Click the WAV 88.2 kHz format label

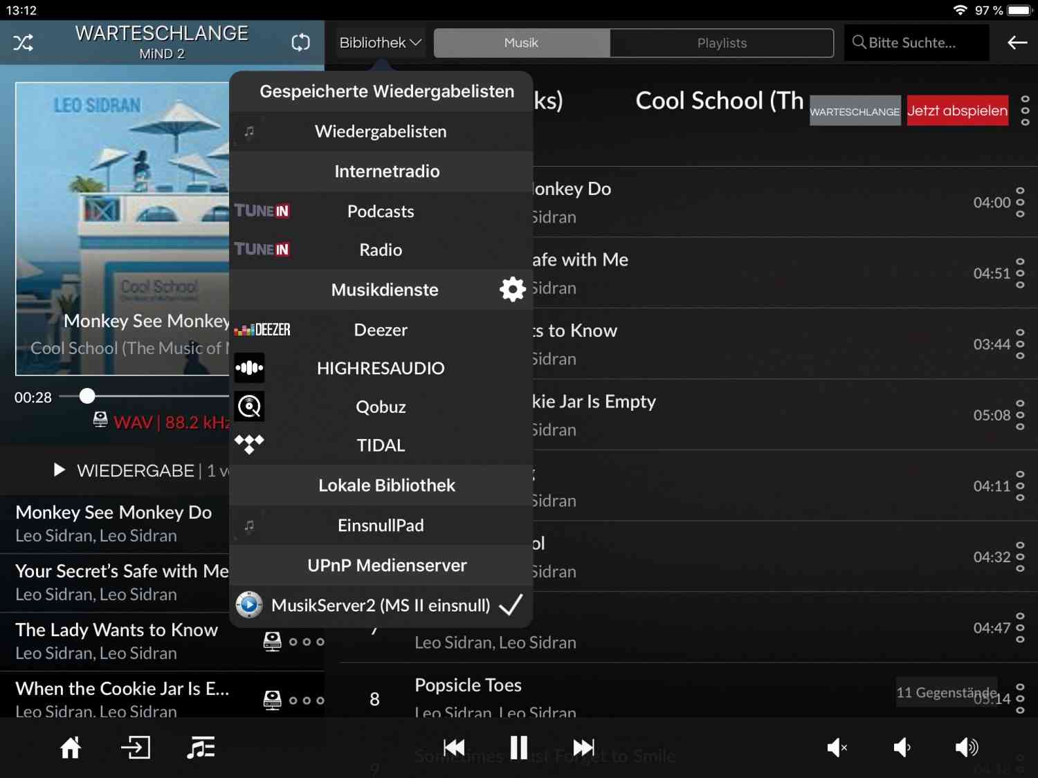172,422
